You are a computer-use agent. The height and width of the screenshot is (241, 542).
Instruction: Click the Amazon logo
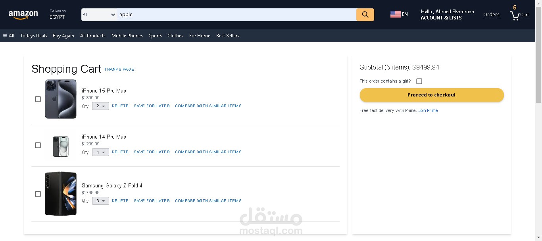(23, 15)
